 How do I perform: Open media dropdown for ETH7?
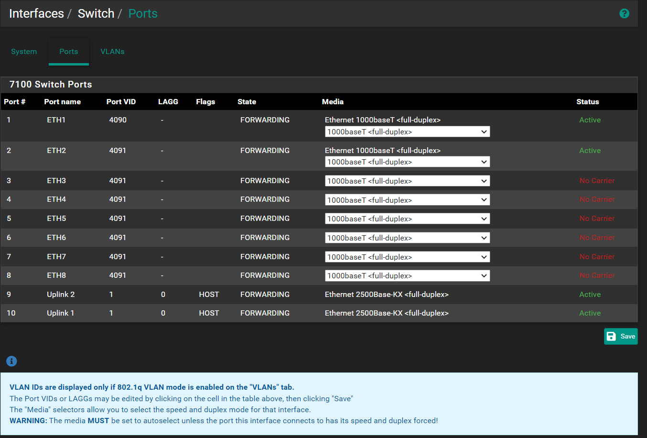[408, 257]
